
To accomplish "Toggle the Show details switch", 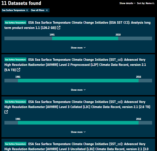I will (134, 3).
